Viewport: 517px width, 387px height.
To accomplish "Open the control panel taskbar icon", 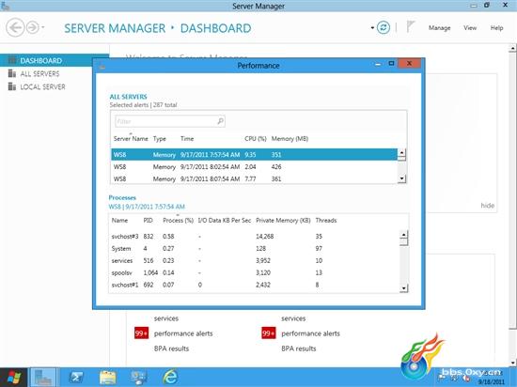I will 139,378.
